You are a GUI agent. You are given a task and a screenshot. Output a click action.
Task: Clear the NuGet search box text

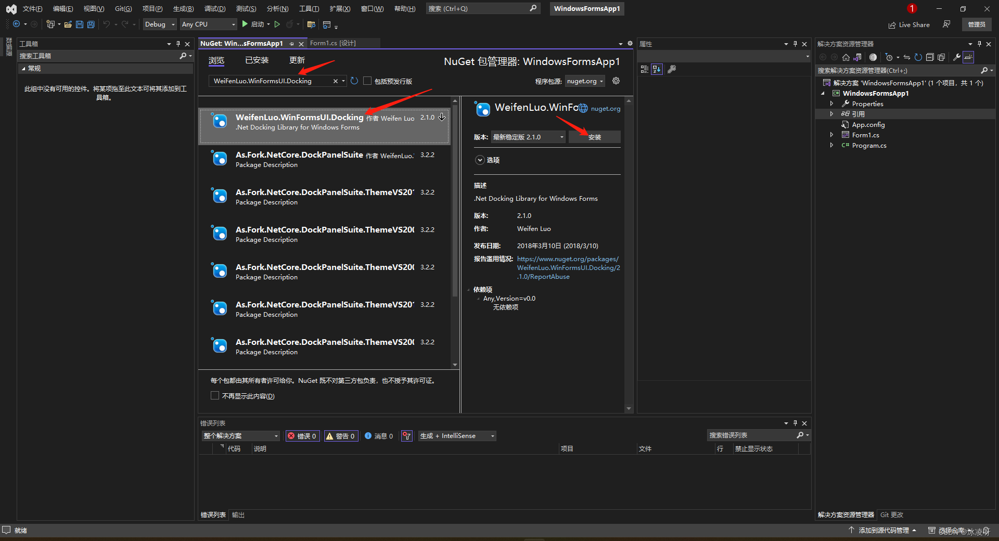tap(336, 81)
